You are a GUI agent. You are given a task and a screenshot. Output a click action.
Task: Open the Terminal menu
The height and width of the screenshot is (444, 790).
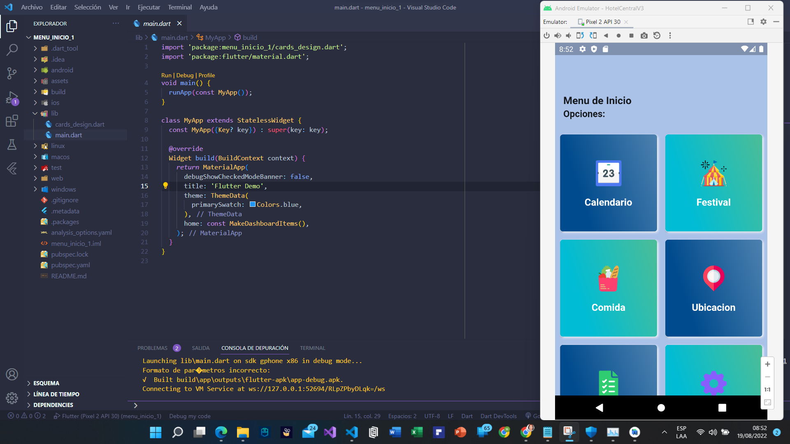click(180, 7)
